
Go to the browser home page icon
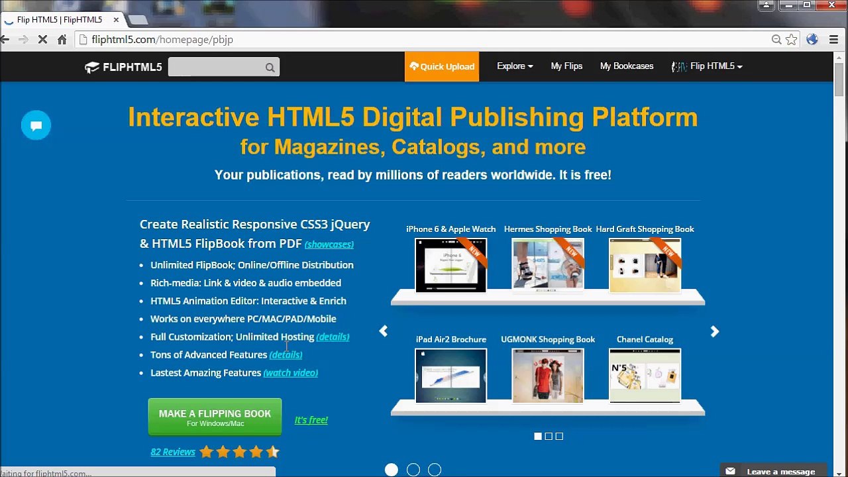point(62,40)
